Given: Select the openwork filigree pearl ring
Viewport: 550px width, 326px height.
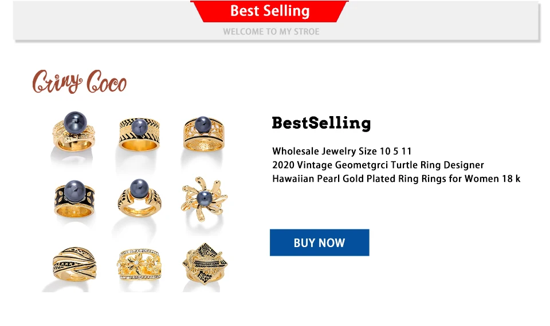Looking at the screenshot, I should point(204,133).
